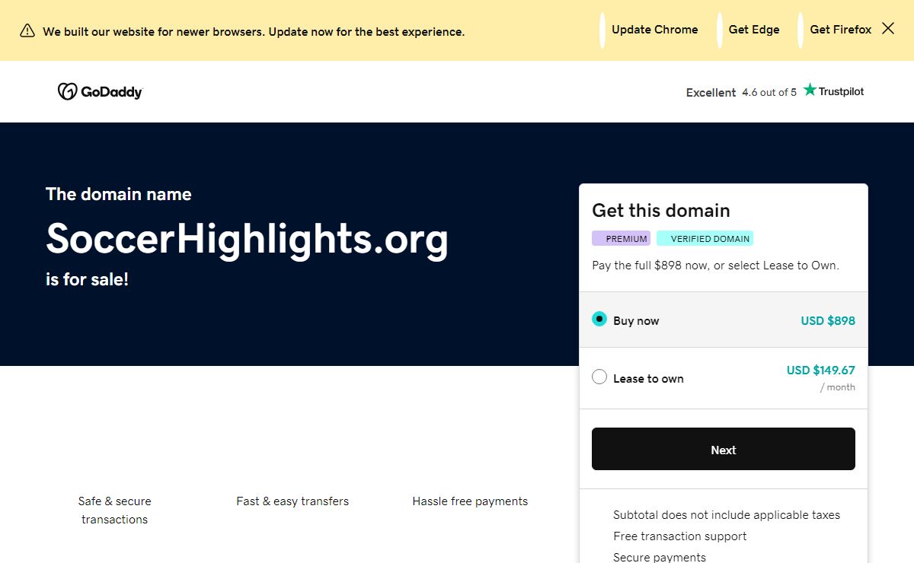Click the Next button
Viewport: 914px width, 563px height.
tap(724, 449)
